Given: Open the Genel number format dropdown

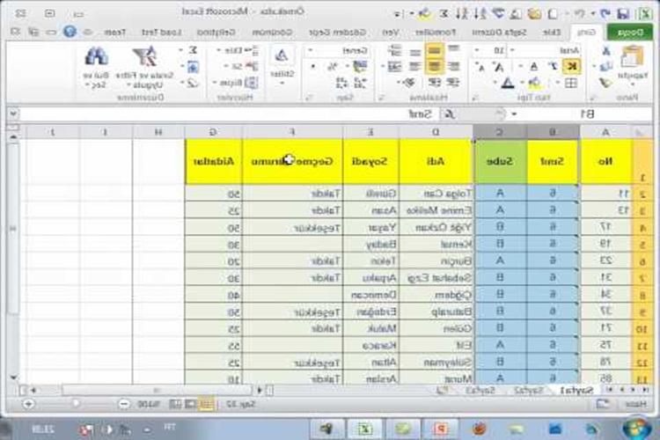Looking at the screenshot, I should coord(311,50).
